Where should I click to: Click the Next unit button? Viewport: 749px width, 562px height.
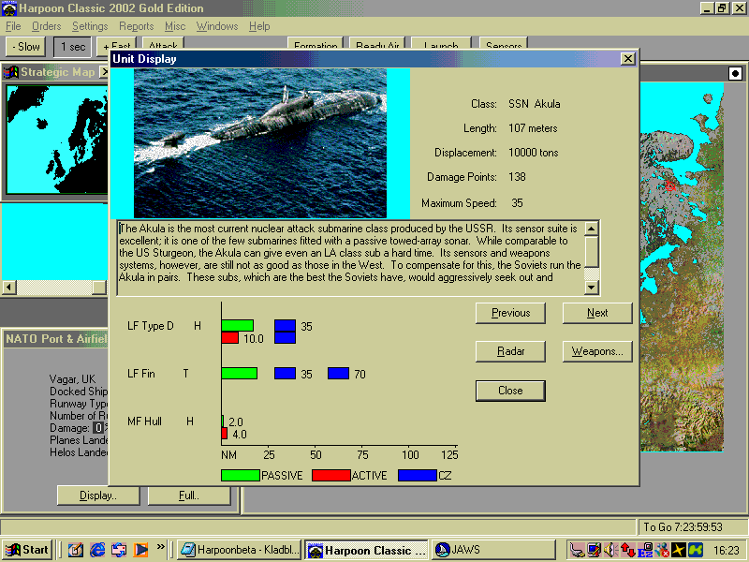tap(597, 313)
